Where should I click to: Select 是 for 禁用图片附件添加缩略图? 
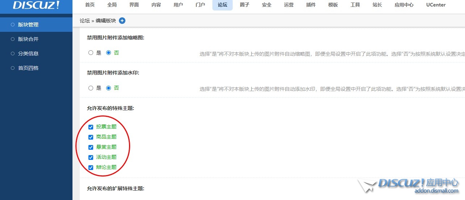[x=91, y=53]
